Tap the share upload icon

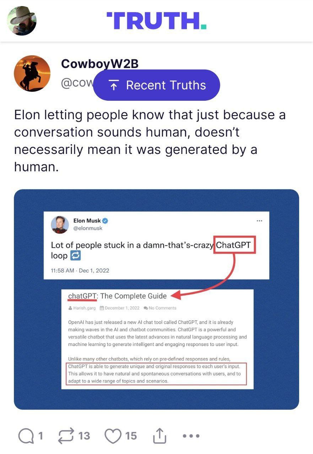160,436
